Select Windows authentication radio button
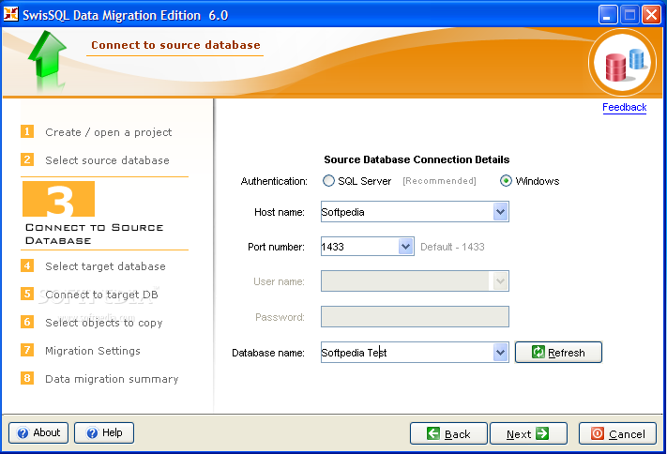Screen dimensions: 667x454 506,181
